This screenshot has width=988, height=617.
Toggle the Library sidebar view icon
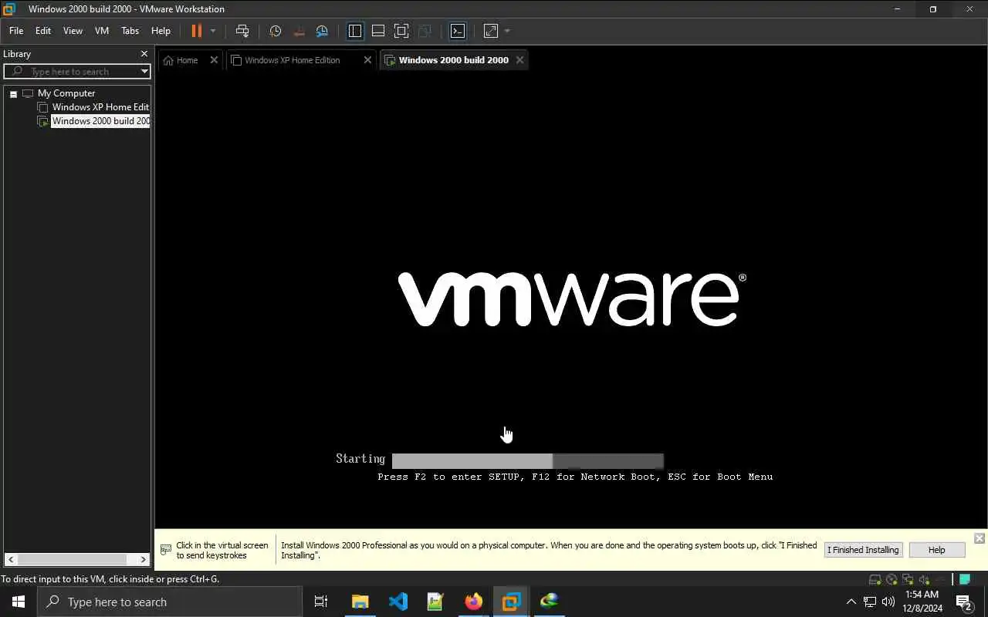(355, 31)
